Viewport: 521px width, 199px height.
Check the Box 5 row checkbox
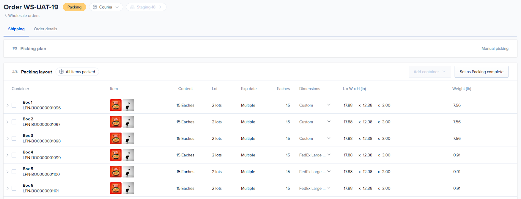coord(14,172)
